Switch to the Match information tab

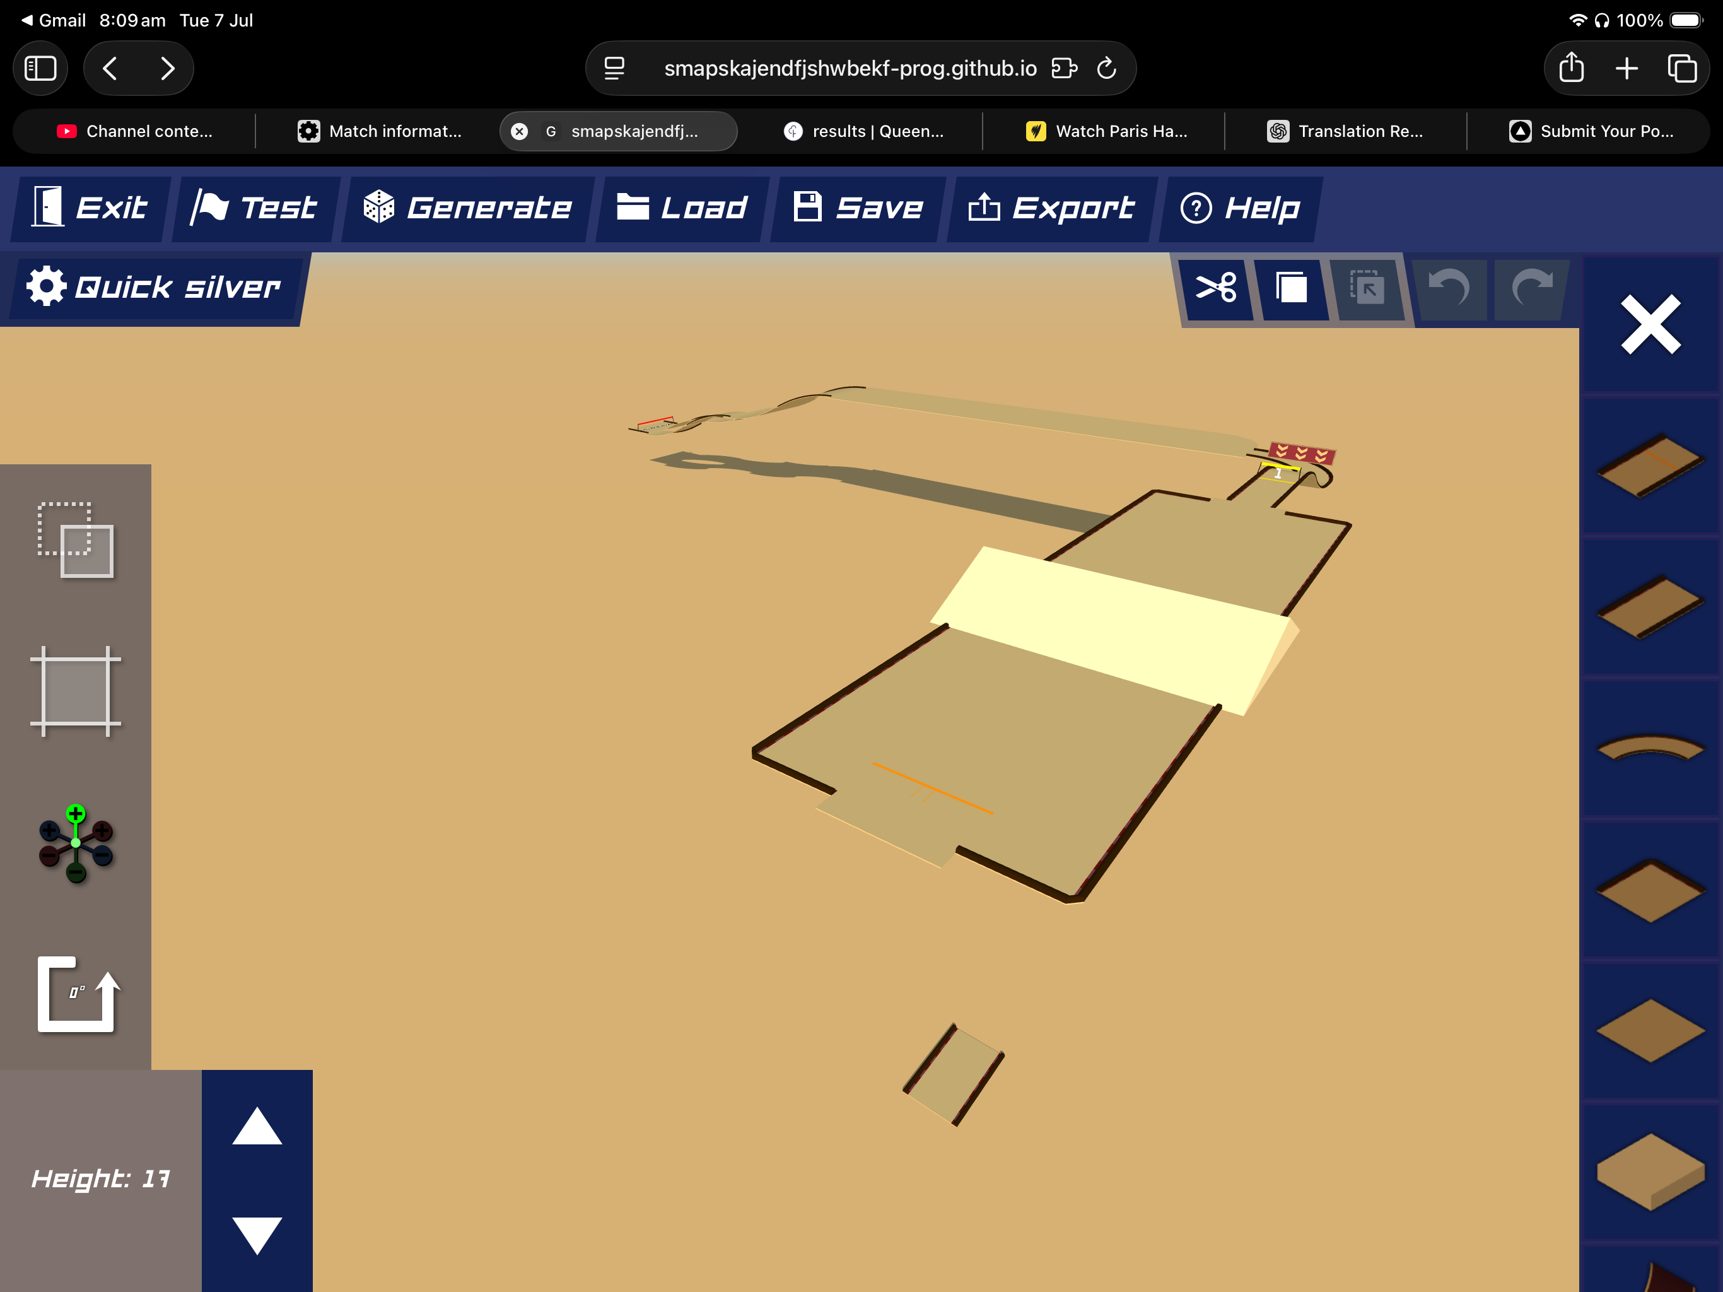380,131
